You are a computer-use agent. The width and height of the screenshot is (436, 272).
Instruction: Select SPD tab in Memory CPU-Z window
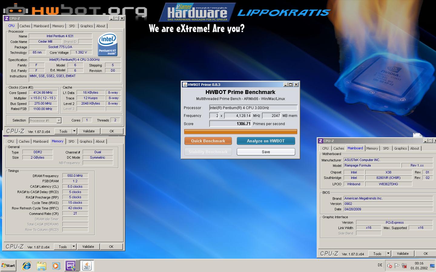point(71,141)
